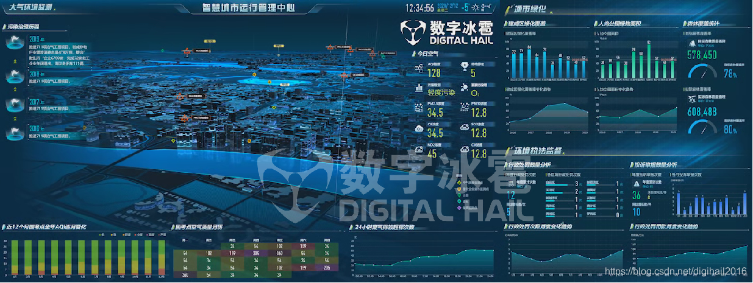Screen dimensions: 753x283
Task: Click the tree icon beside 目标森林覆盖面积
Action: (x=692, y=44)
